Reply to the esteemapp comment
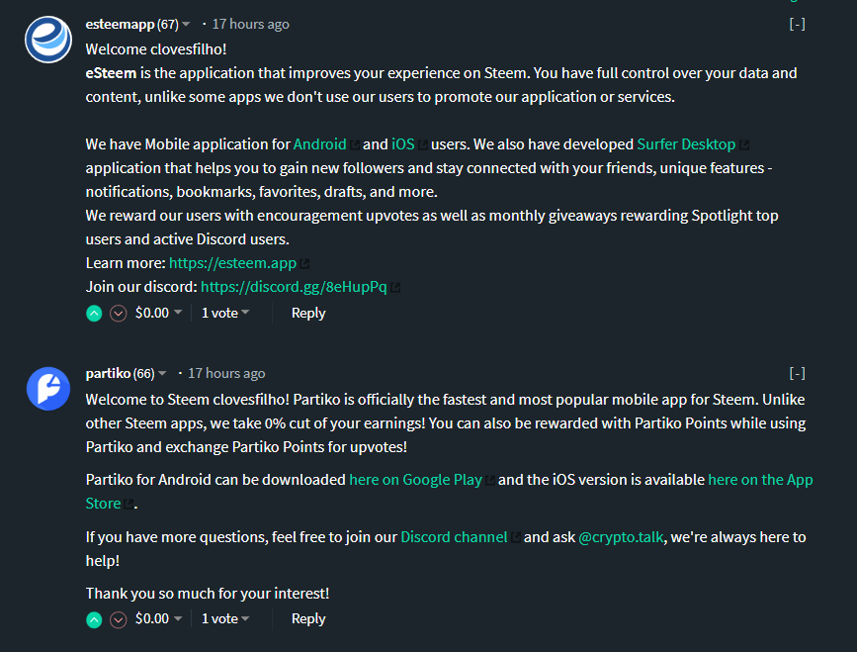The image size is (857, 652). (308, 313)
